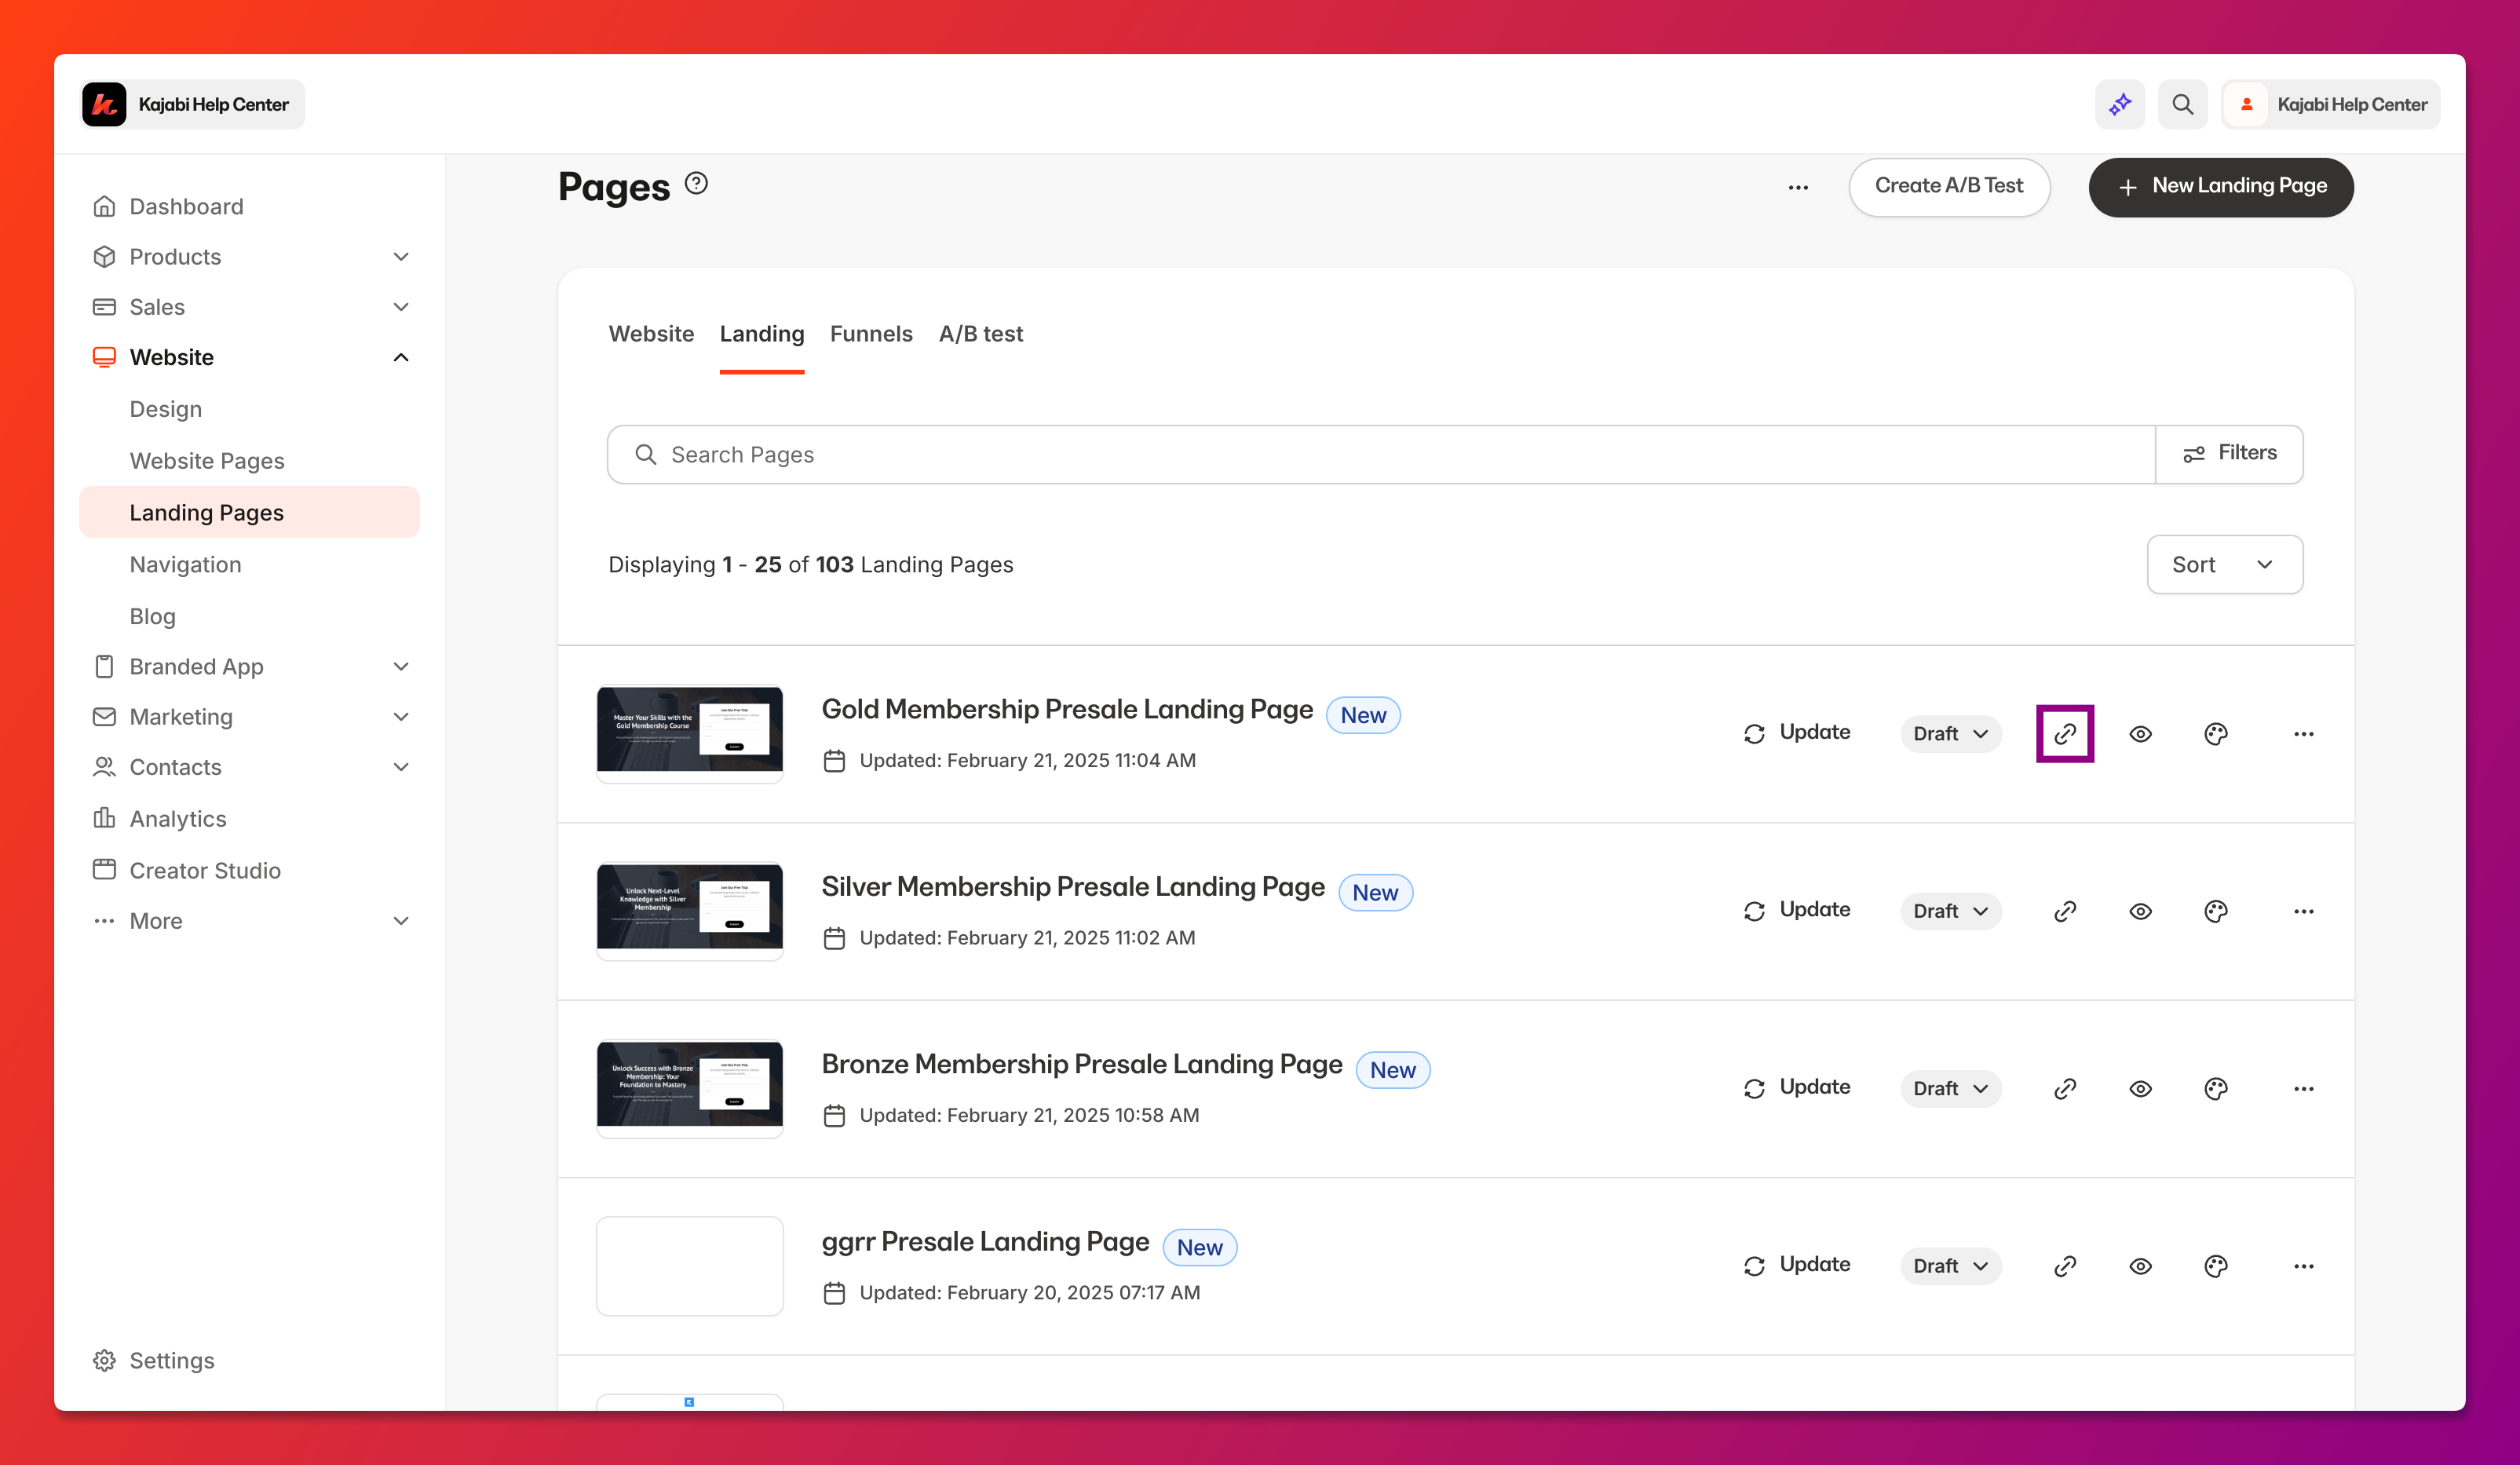The image size is (2520, 1465).
Task: Preview the ggrr Presale Landing Page
Action: click(x=2140, y=1266)
